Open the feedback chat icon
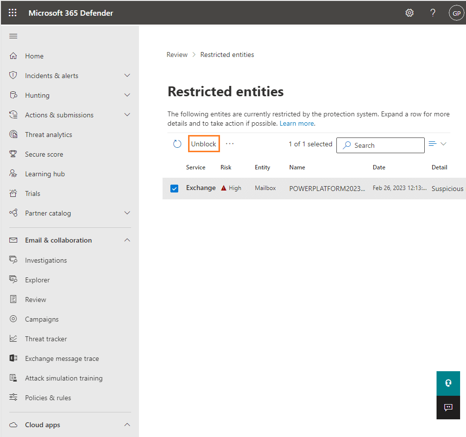Image resolution: width=466 pixels, height=437 pixels. tap(448, 407)
